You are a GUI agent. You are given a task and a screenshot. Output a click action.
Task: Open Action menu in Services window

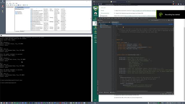(10, 3)
